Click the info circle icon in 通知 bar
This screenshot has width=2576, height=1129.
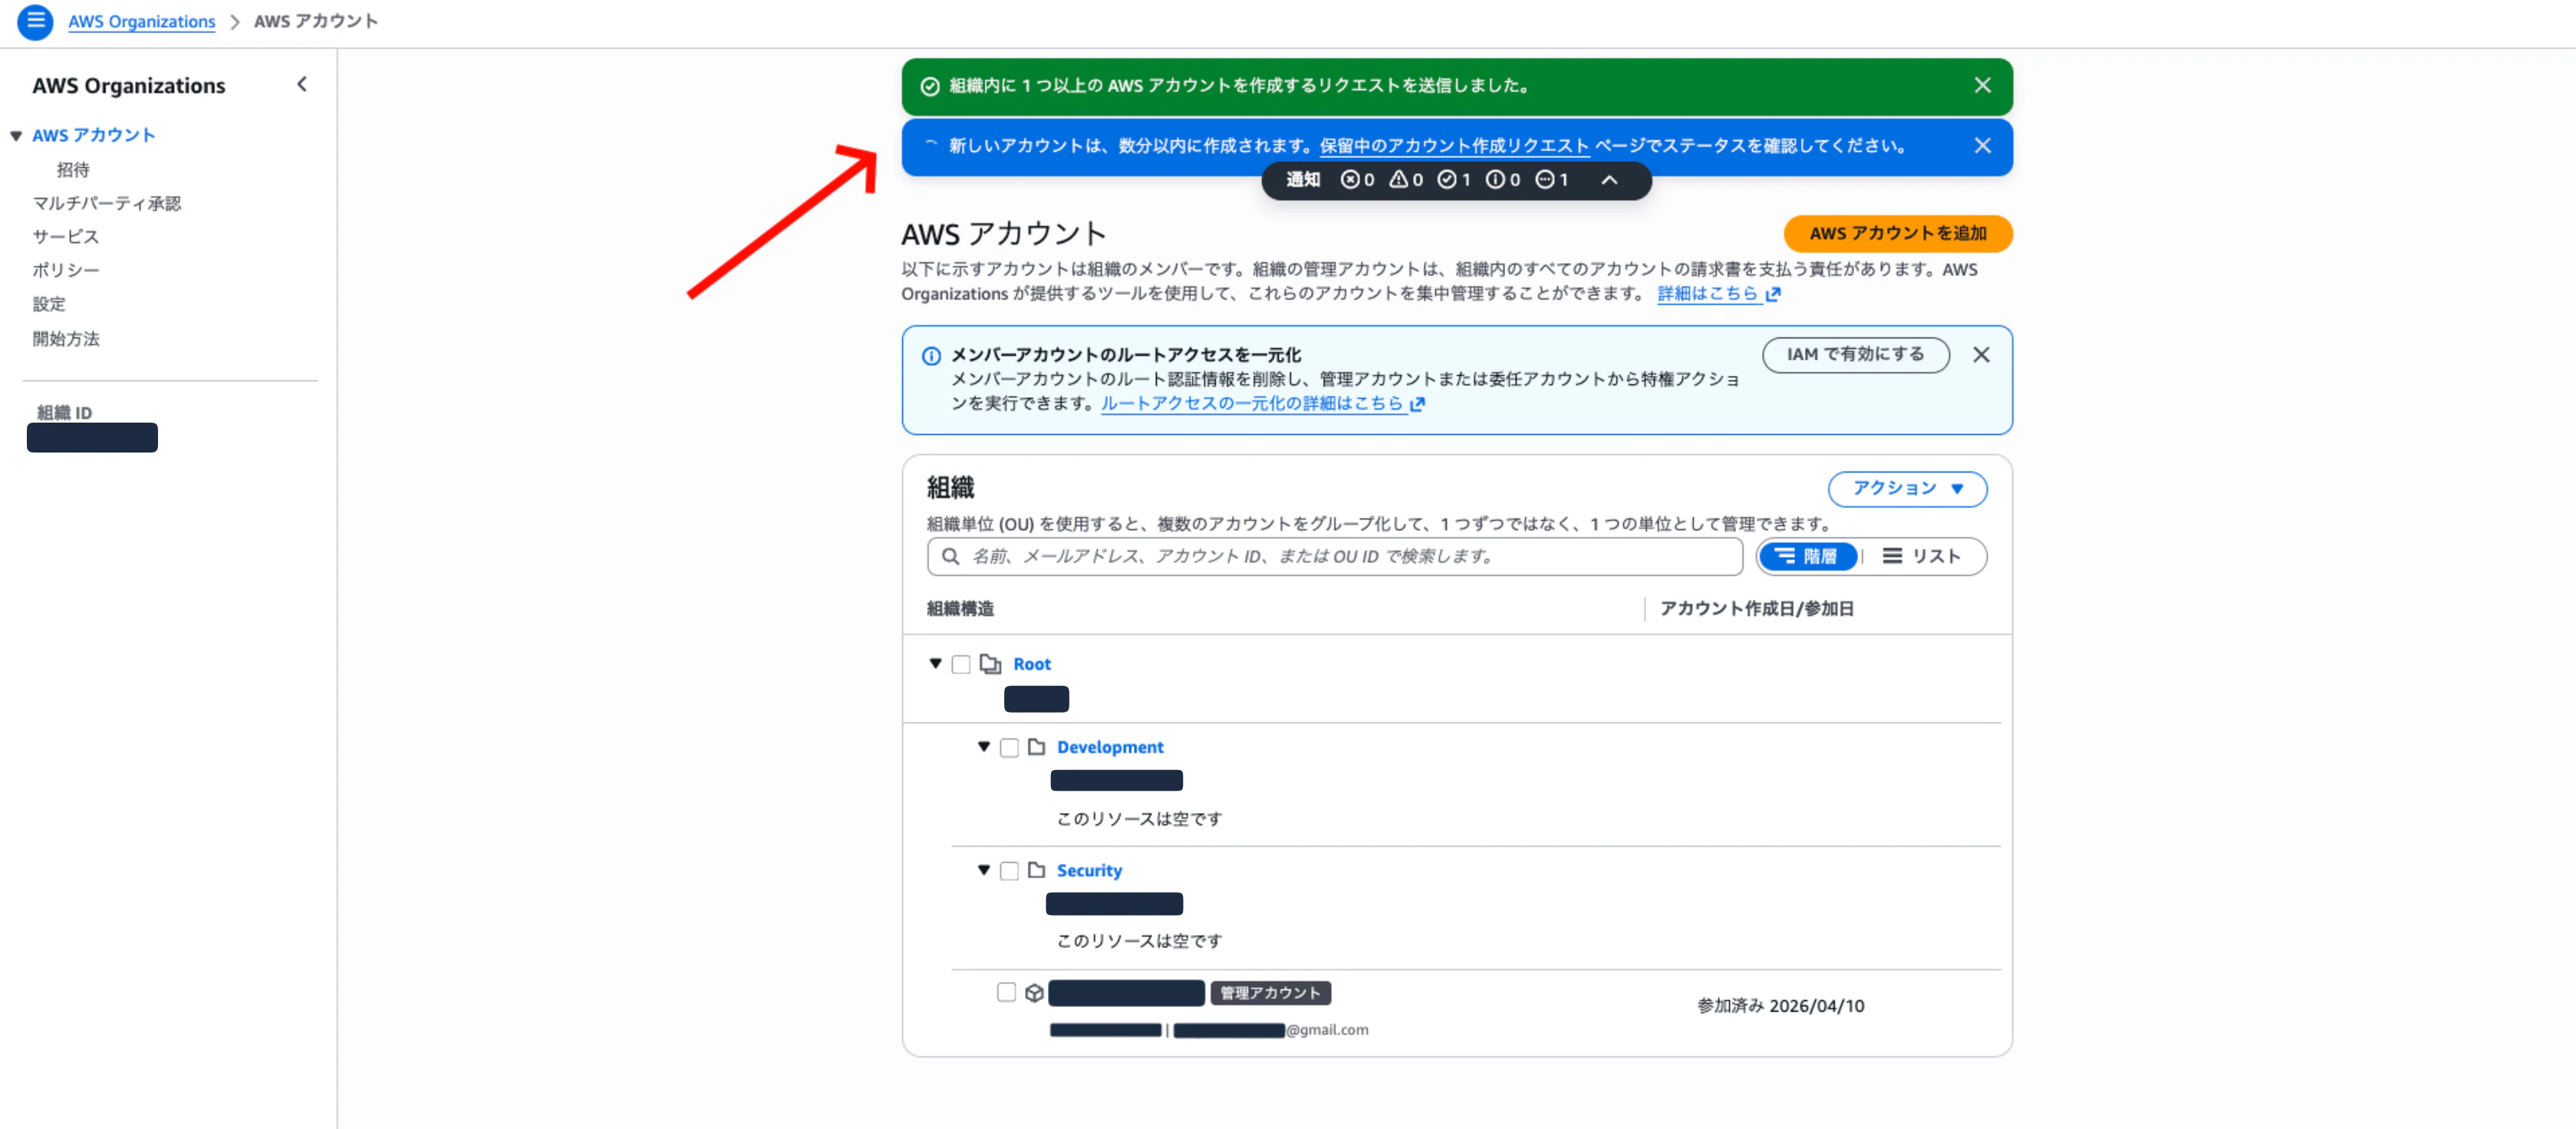click(x=1497, y=180)
